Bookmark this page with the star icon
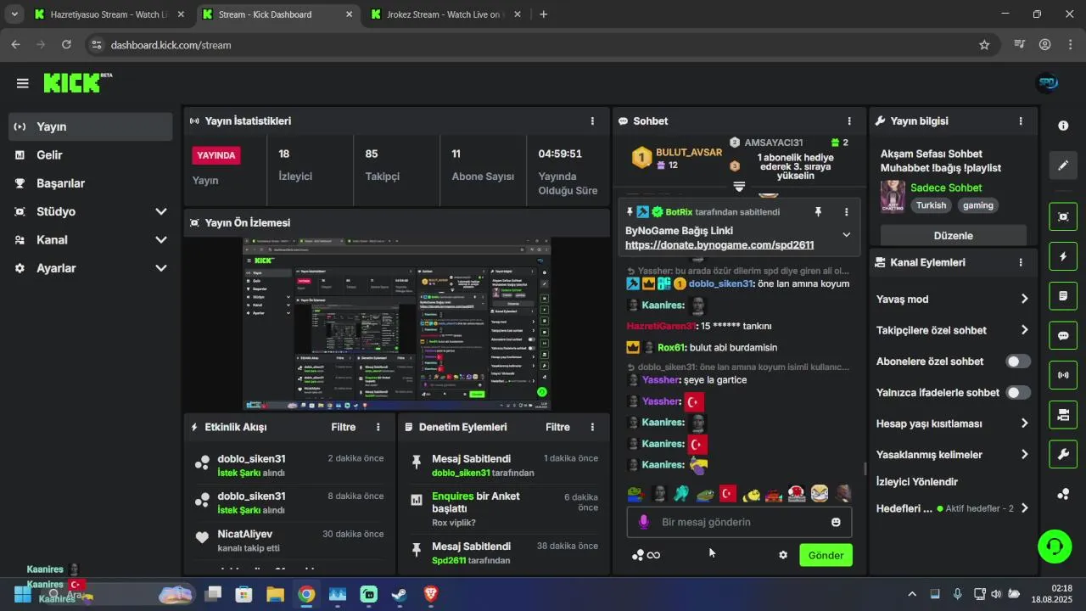This screenshot has width=1086, height=611. pyautogui.click(x=984, y=45)
